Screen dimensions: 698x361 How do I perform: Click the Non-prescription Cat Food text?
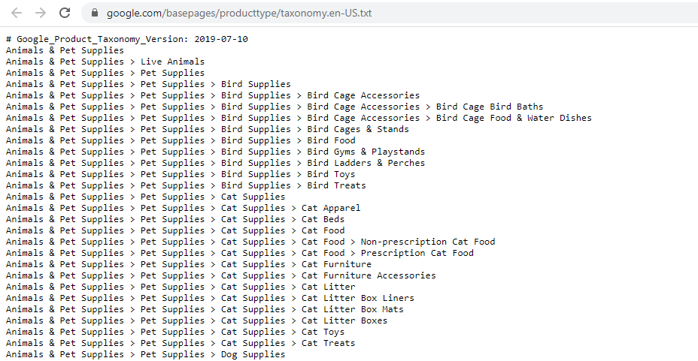click(x=428, y=242)
